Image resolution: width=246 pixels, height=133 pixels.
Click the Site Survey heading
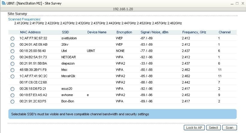point(17,14)
